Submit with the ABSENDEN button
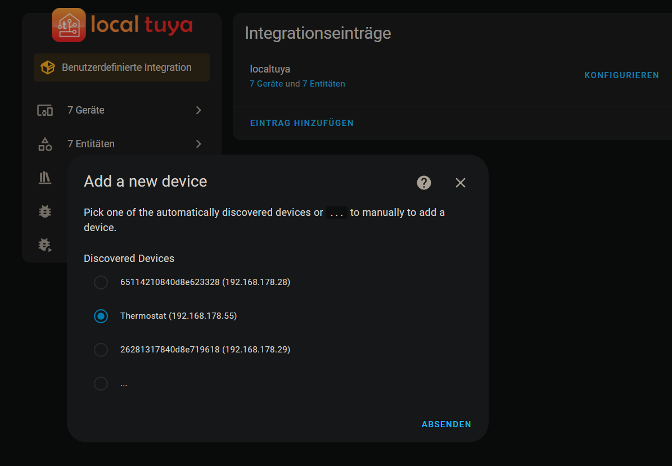The image size is (672, 466). pyautogui.click(x=446, y=424)
